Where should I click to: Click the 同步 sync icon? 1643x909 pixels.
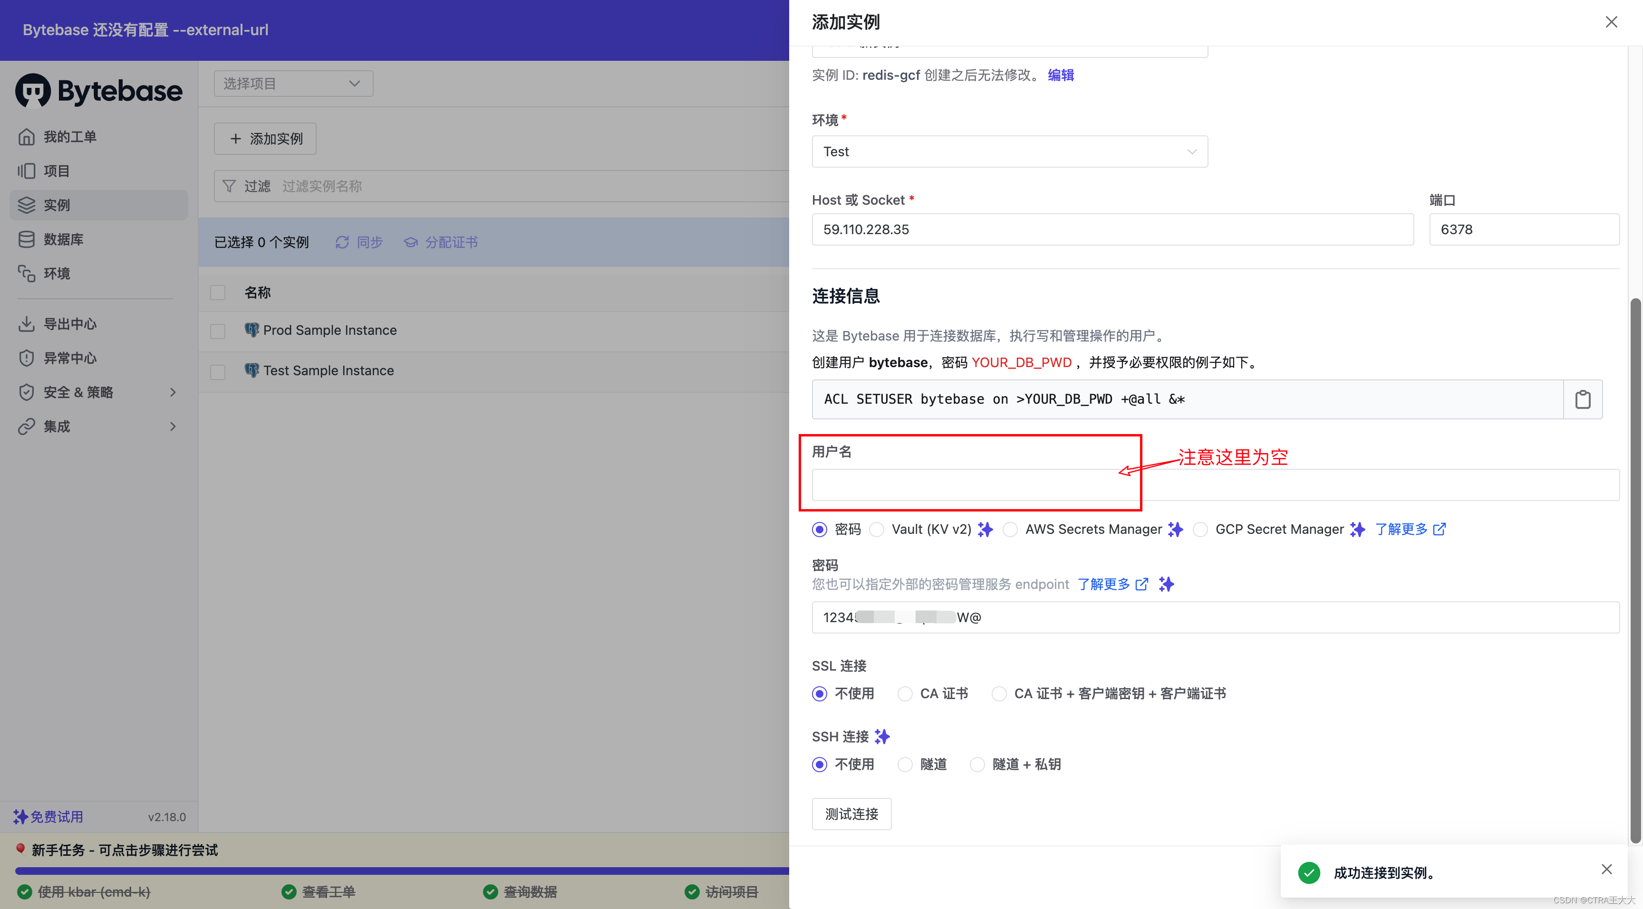point(342,242)
